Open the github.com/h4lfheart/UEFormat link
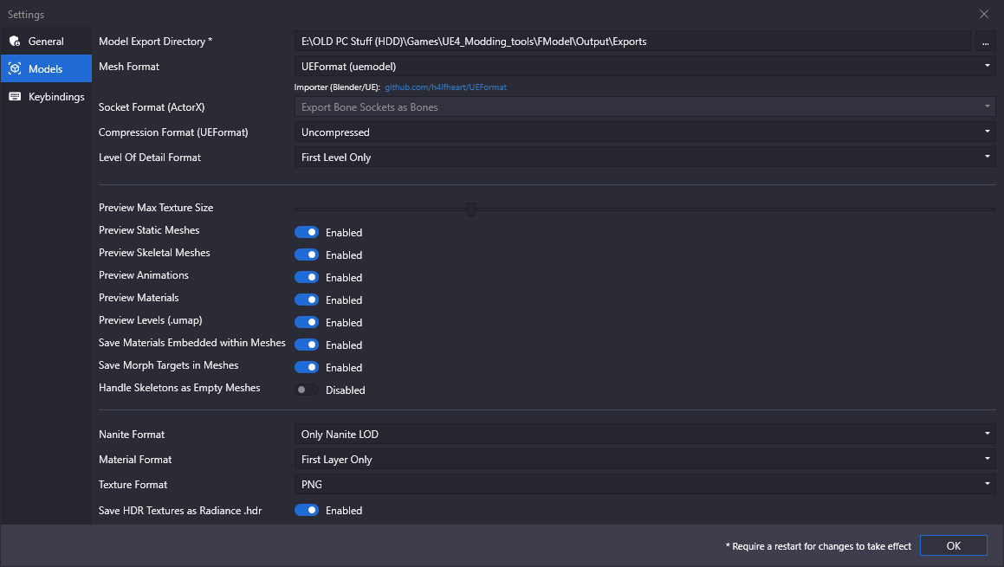 (x=445, y=87)
